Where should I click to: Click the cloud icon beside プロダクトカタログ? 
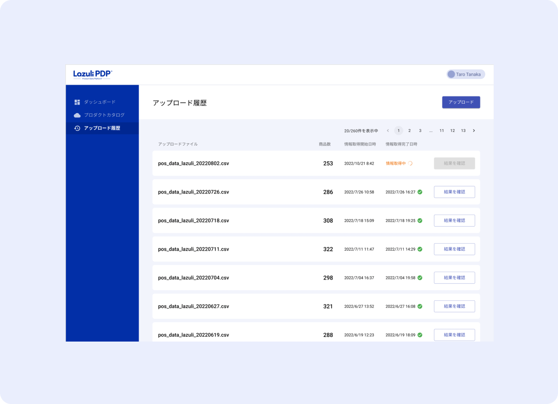[77, 115]
